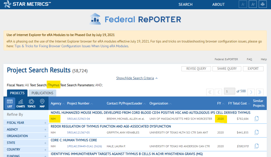Open the Help link
Screen dimensions: 271x157
click(264, 59)
